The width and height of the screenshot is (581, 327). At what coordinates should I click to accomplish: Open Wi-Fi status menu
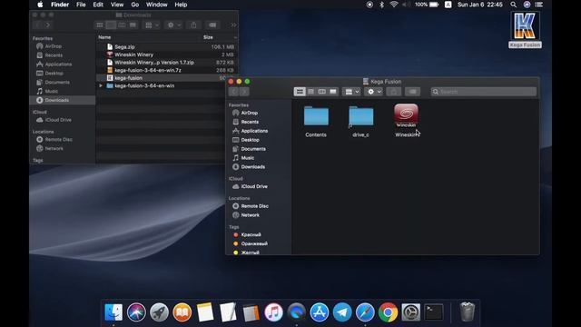coord(394,5)
